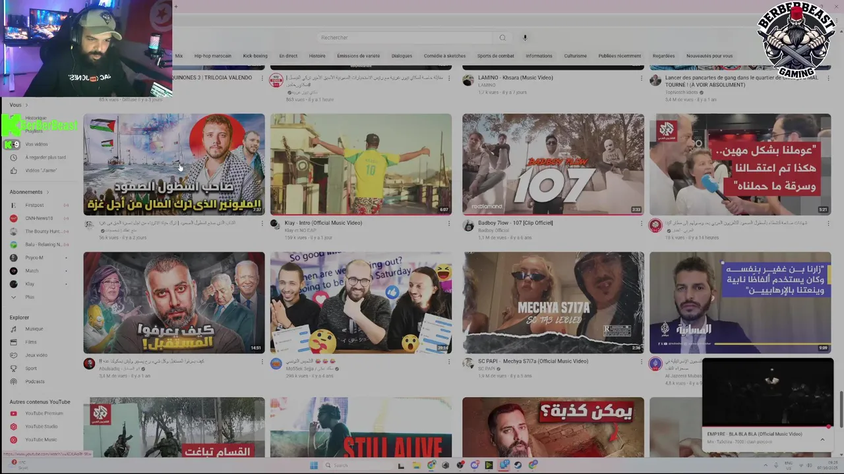Select the Émissions de variété filter chip
This screenshot has height=474, width=844.
tap(359, 56)
